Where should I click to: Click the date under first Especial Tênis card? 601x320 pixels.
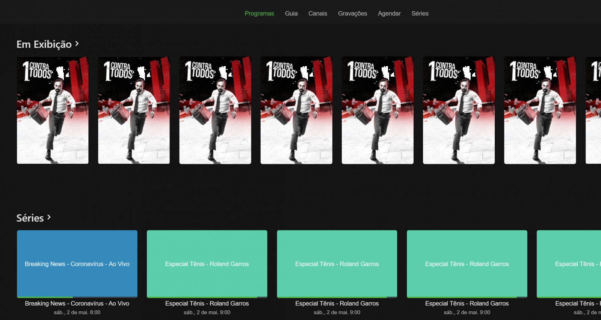pos(207,312)
